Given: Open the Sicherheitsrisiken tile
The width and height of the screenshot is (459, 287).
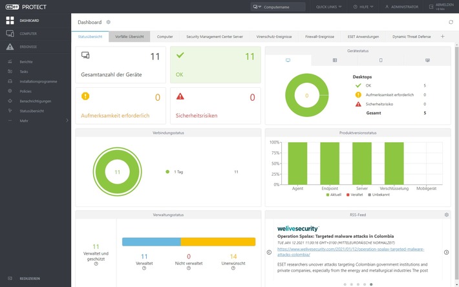Looking at the screenshot, I should 215,105.
